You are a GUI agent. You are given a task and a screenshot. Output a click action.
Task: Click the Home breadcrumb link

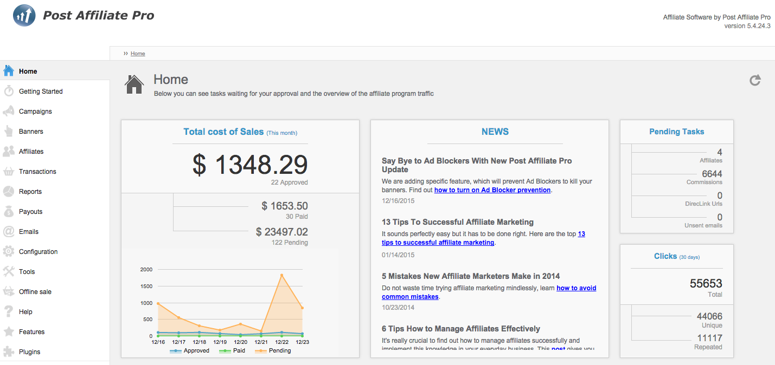pos(138,54)
